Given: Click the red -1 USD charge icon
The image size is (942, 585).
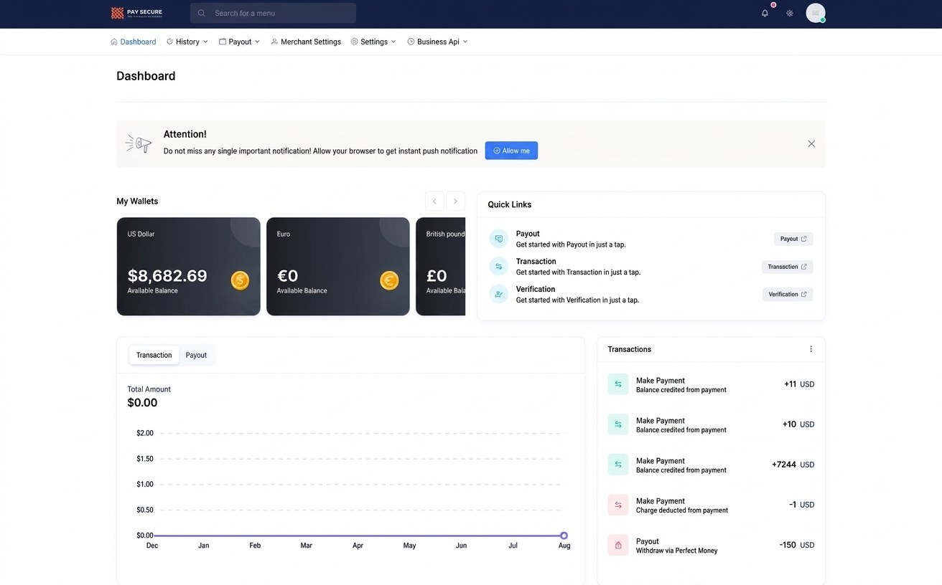Looking at the screenshot, I should pyautogui.click(x=618, y=505).
